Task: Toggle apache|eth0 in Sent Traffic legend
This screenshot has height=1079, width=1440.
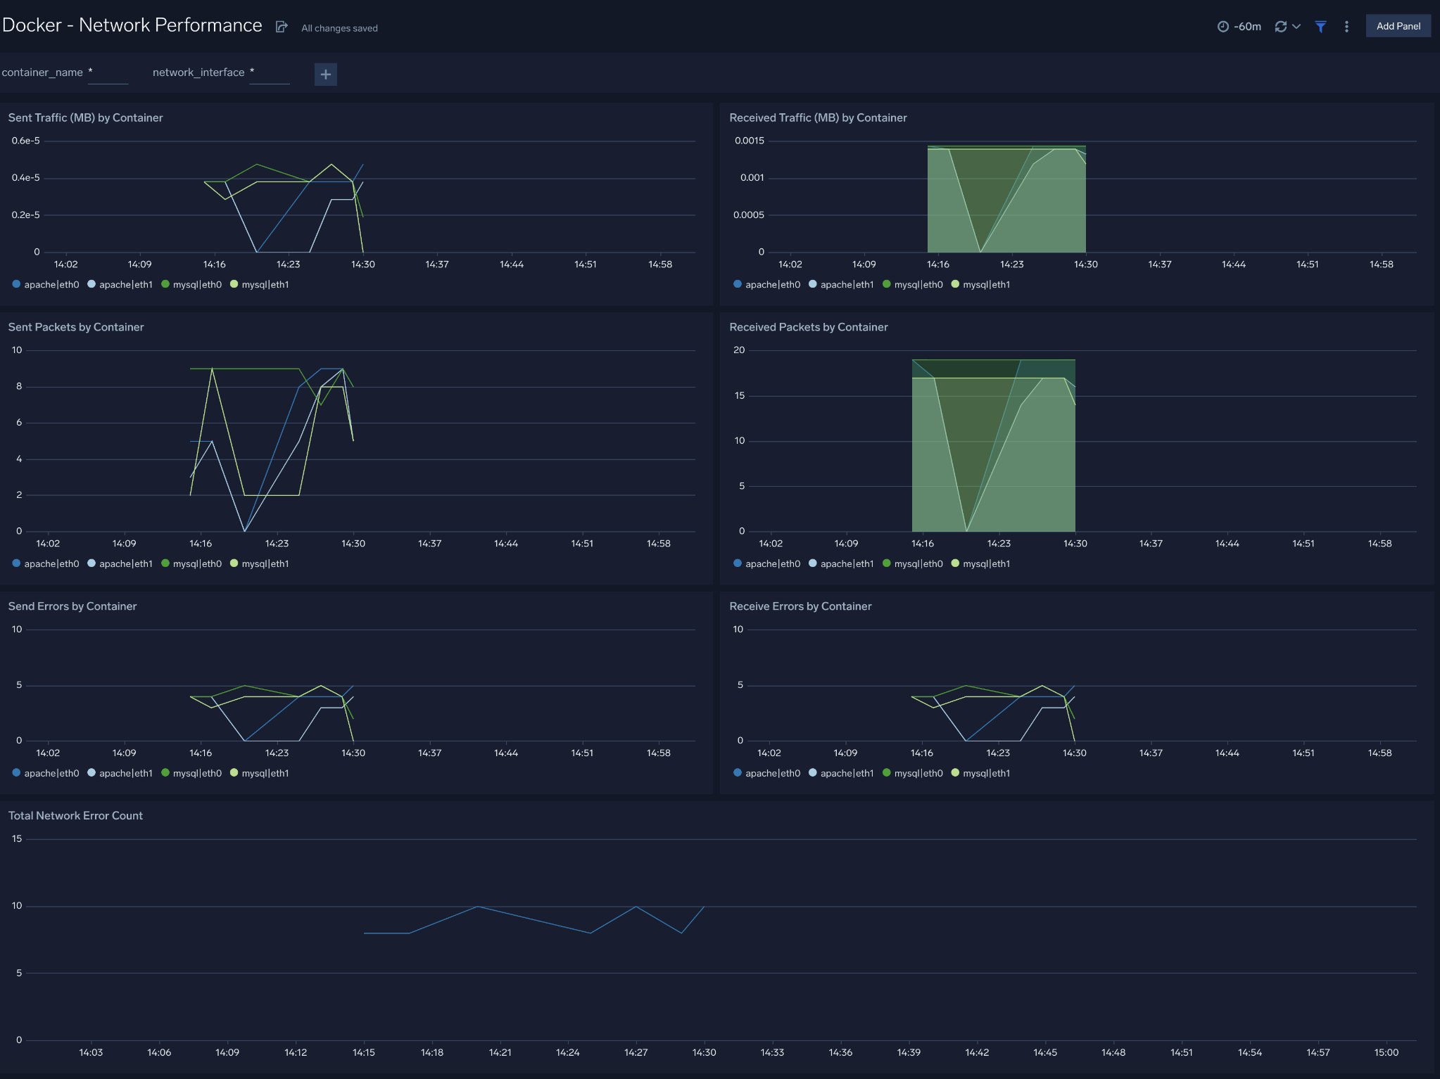Action: (51, 284)
